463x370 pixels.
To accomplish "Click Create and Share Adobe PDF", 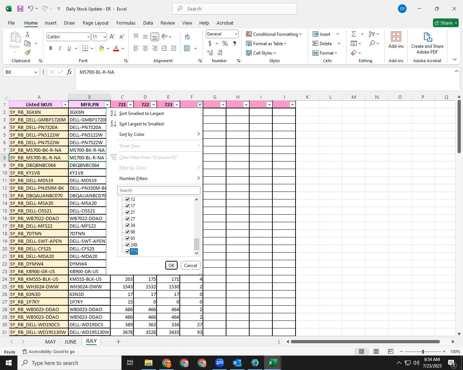I will (x=427, y=43).
